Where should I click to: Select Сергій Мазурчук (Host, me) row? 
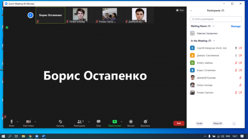coord(216,48)
